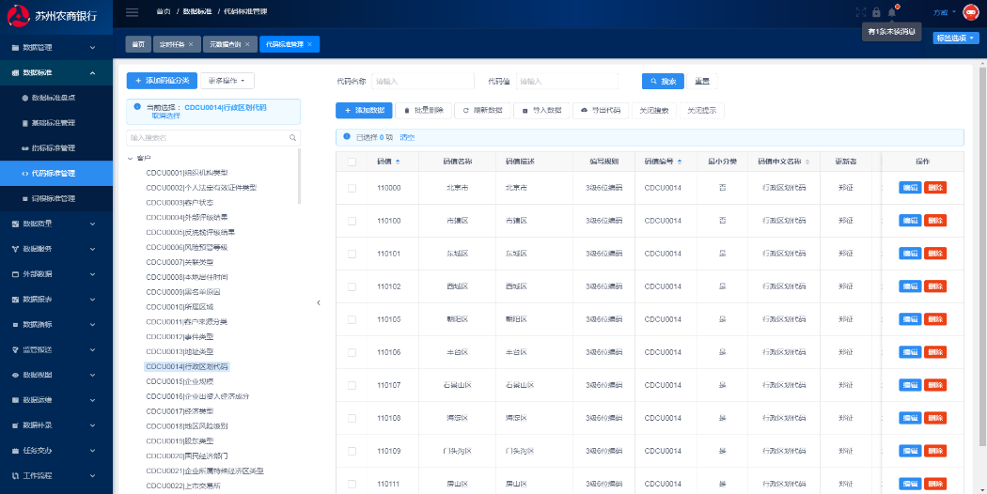Close the 元数据查询 tab with its X
Image resolution: width=987 pixels, height=494 pixels.
(247, 44)
